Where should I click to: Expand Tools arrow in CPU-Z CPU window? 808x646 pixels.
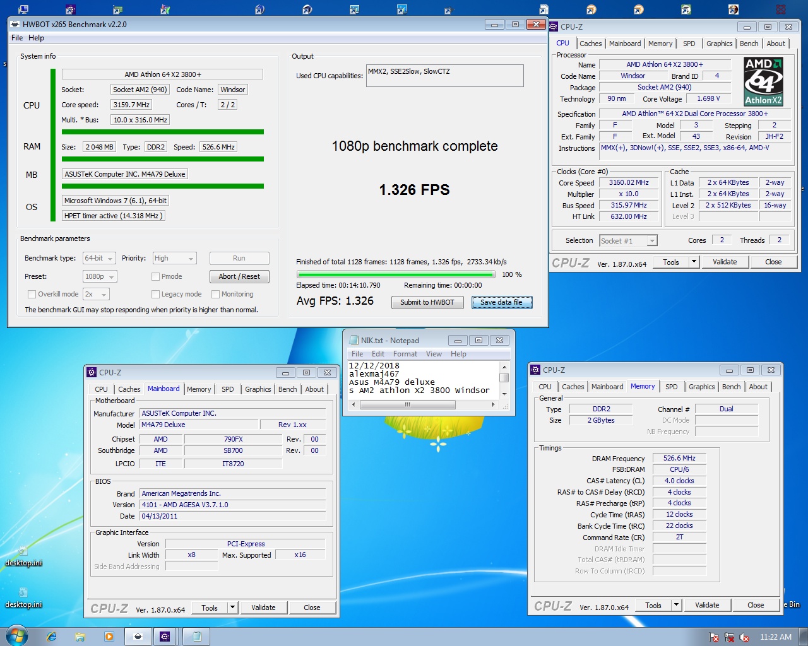pos(694,262)
